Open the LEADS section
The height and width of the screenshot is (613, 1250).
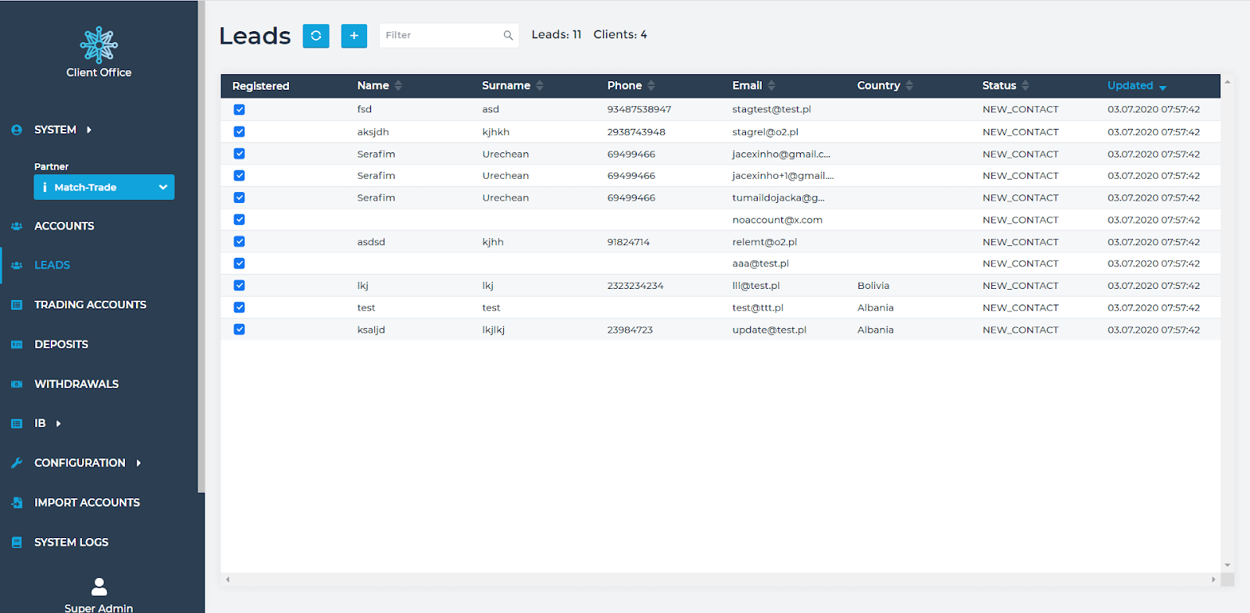(52, 266)
